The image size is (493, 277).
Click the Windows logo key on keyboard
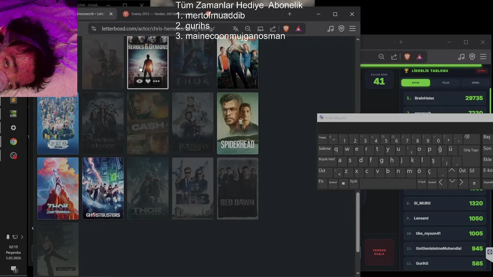(x=343, y=183)
